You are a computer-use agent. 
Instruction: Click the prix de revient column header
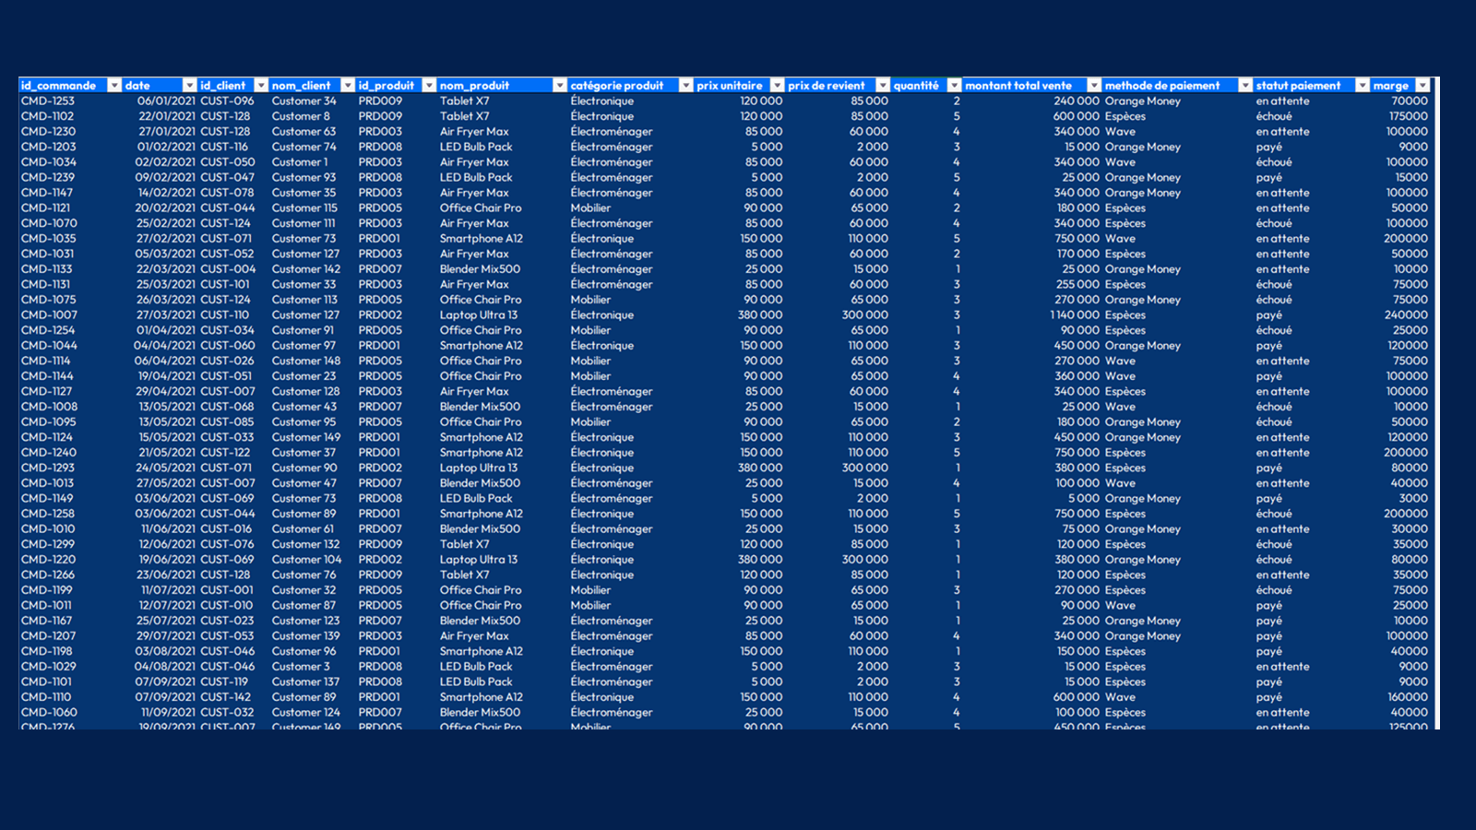pyautogui.click(x=827, y=85)
